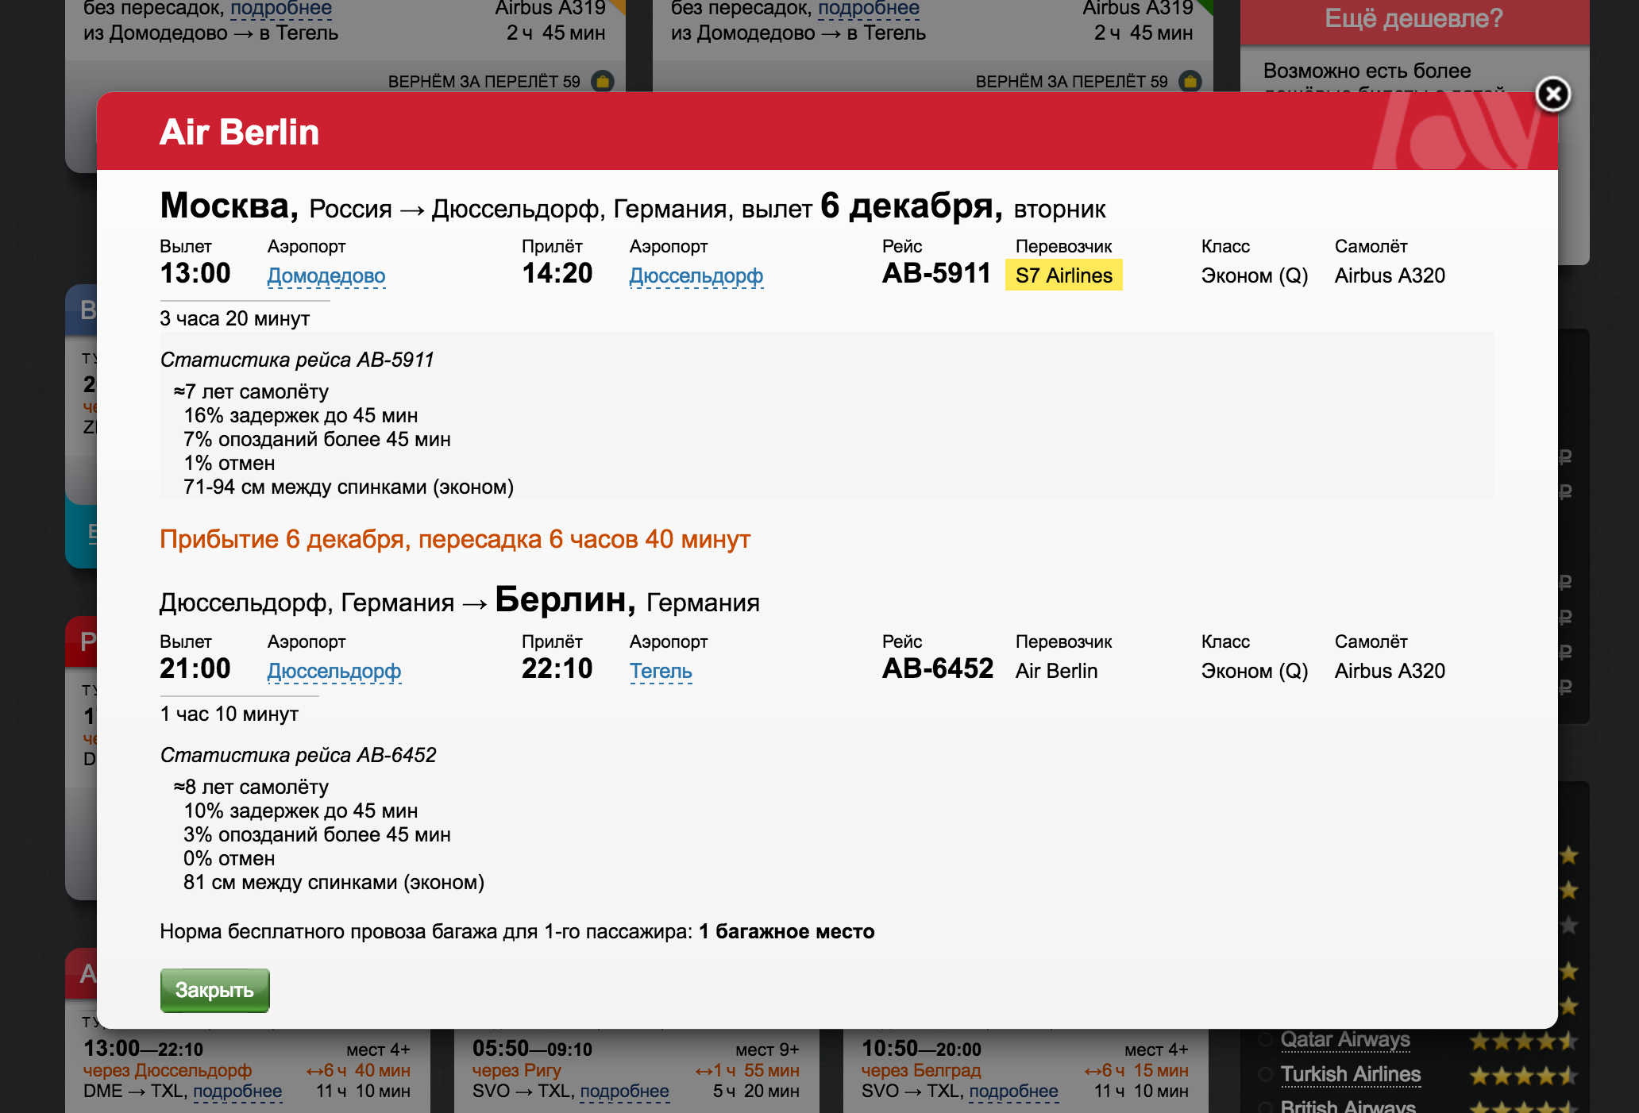
Task: Click the 'через Ригу' text in bottom card
Action: point(516,1071)
